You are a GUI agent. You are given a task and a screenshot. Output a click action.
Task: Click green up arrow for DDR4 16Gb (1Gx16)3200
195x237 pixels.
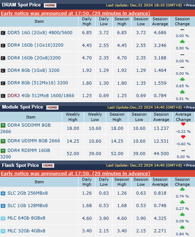(182, 41)
